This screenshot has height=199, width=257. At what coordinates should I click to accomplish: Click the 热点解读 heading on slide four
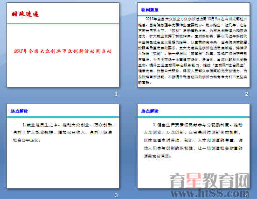click(x=150, y=111)
